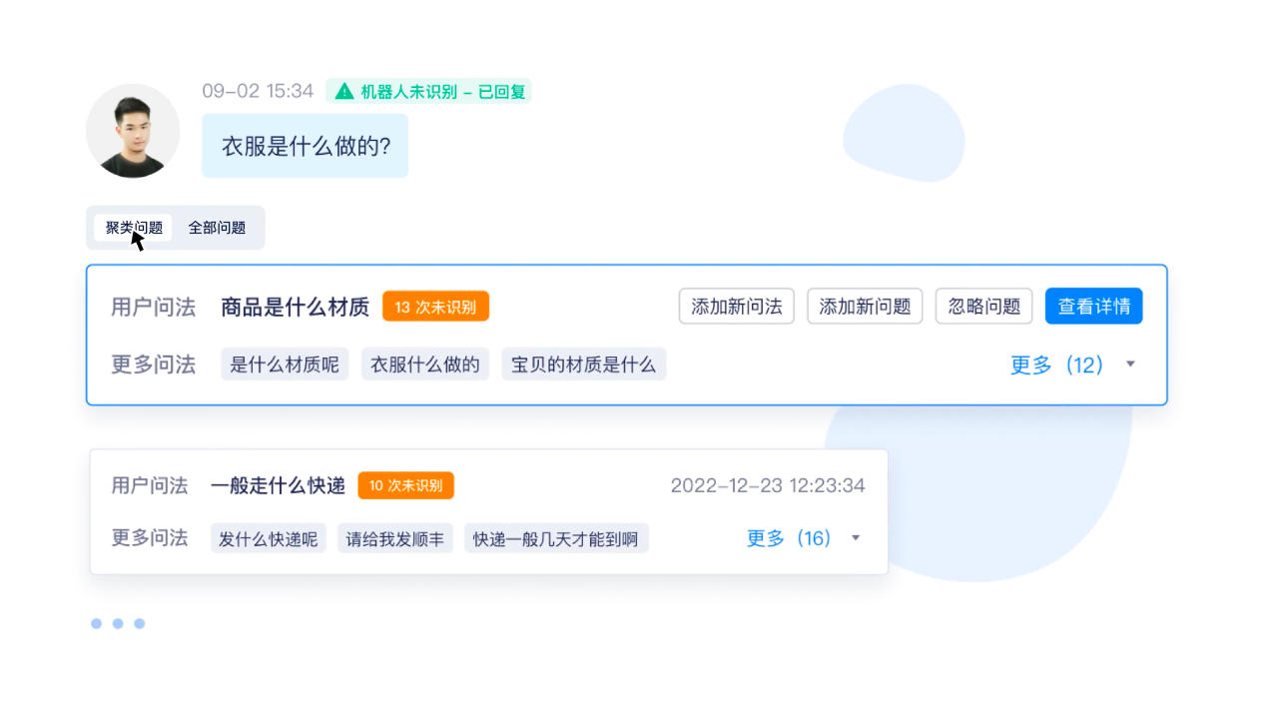Click the question title 一般走什么快递
Image resolution: width=1274 pixels, height=711 pixels.
click(278, 485)
